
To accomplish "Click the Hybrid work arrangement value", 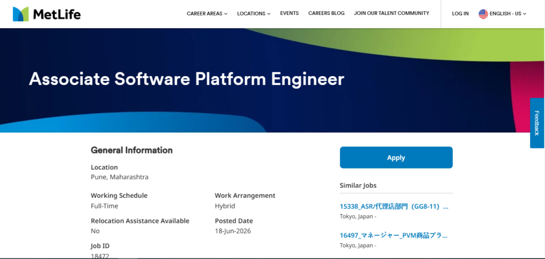I will (x=225, y=206).
